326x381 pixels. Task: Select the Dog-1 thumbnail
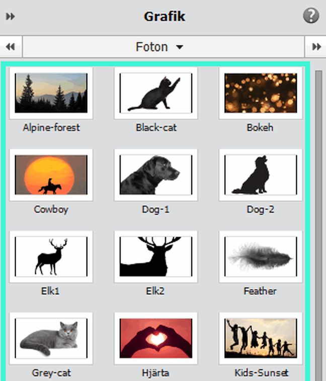point(156,175)
